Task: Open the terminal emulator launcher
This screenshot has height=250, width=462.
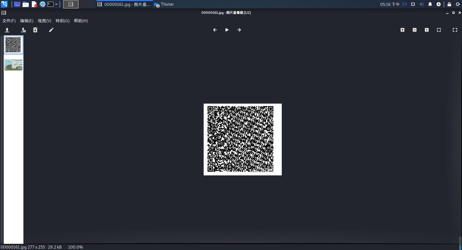Action: [50, 4]
